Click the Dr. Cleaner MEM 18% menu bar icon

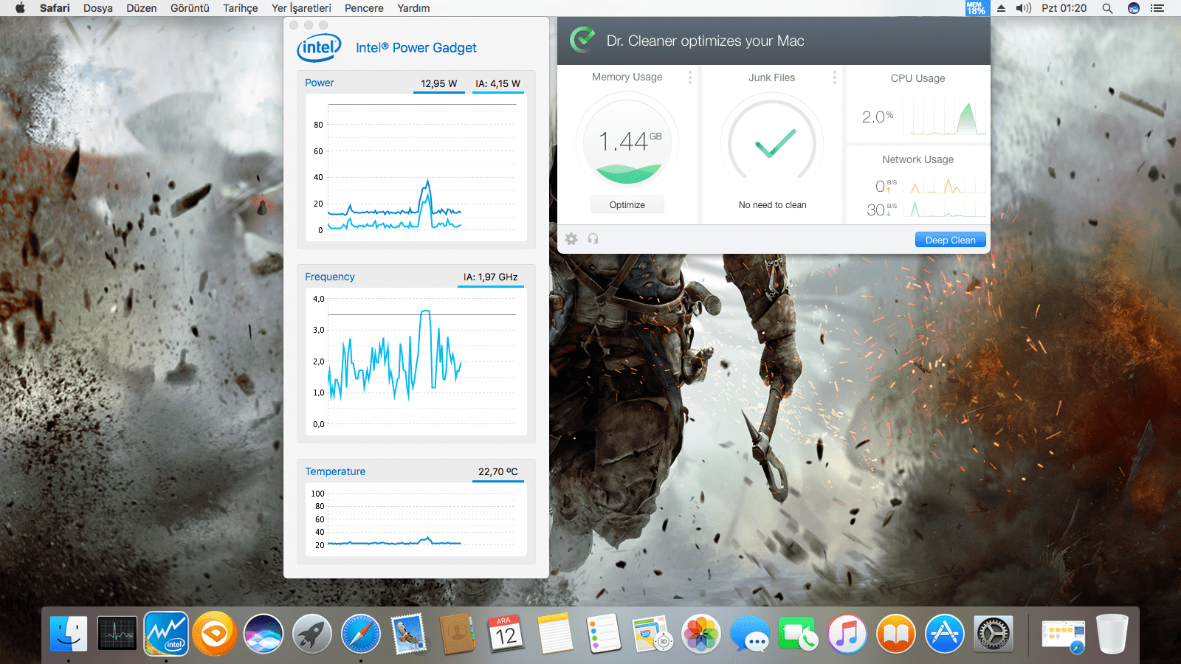coord(976,8)
